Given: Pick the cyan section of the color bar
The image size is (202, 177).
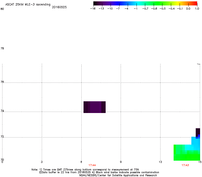Looking at the screenshot, I should point(137,4).
